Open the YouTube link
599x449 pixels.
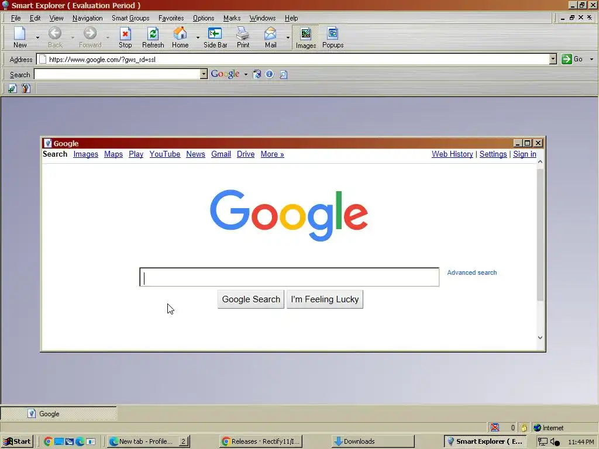click(x=164, y=154)
